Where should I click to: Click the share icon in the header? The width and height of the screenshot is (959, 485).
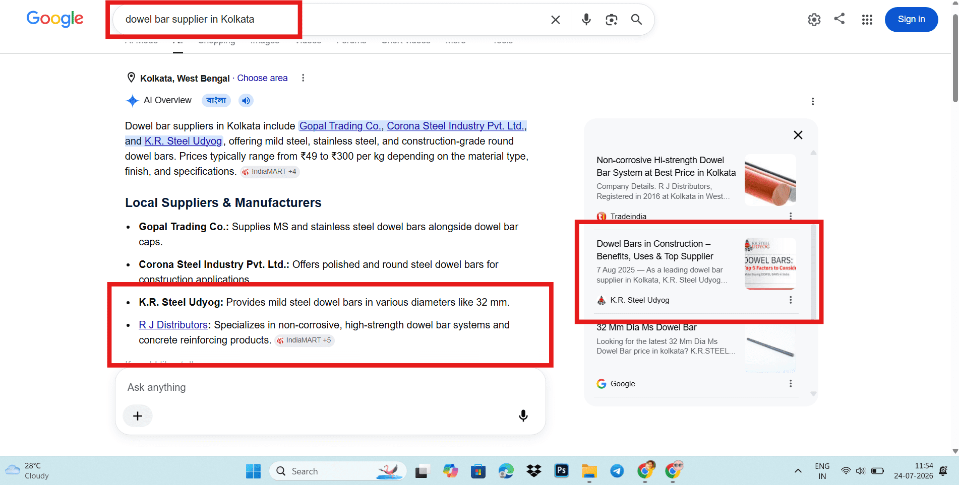coord(840,19)
